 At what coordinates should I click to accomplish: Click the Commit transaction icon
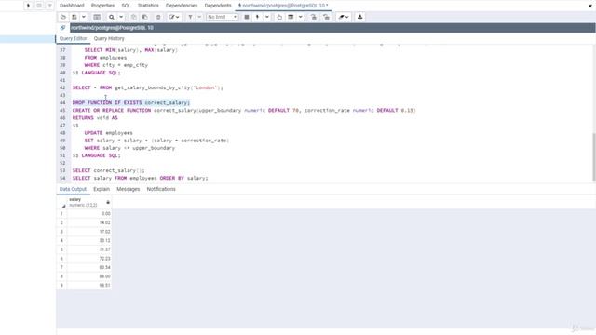click(x=314, y=17)
